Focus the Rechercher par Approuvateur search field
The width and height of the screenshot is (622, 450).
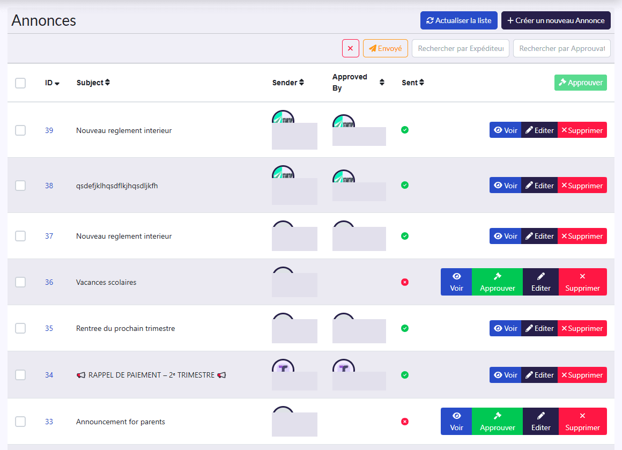point(562,48)
